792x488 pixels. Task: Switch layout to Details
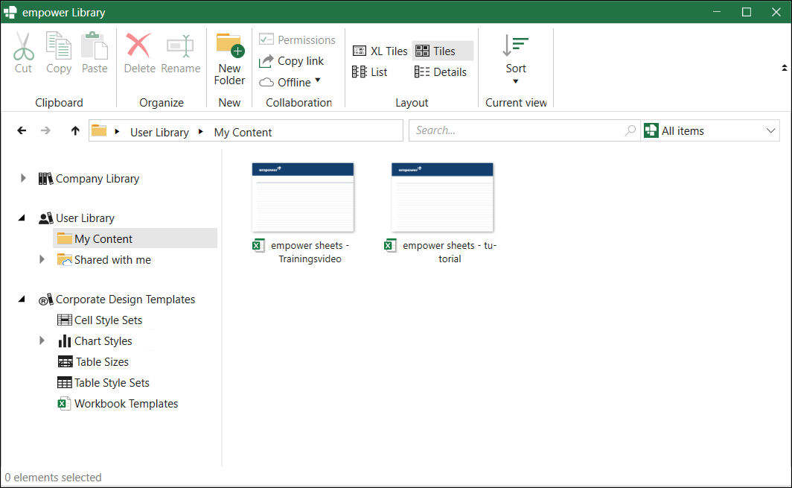[441, 72]
